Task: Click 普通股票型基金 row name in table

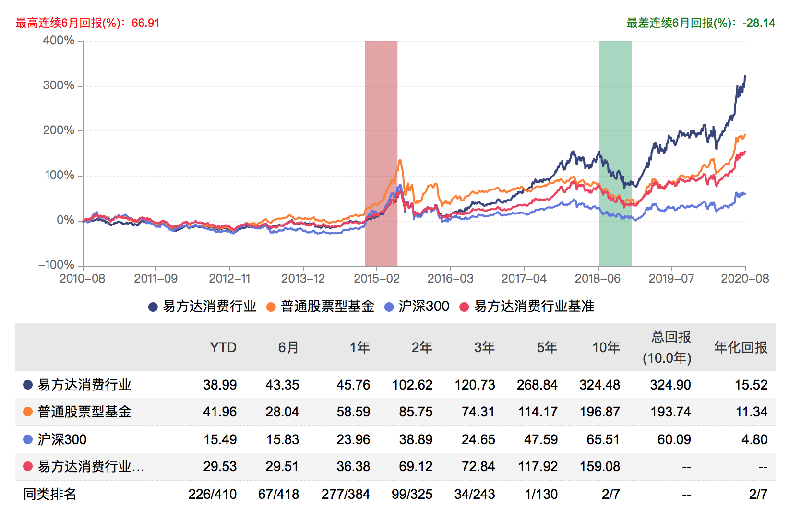Action: (x=84, y=412)
